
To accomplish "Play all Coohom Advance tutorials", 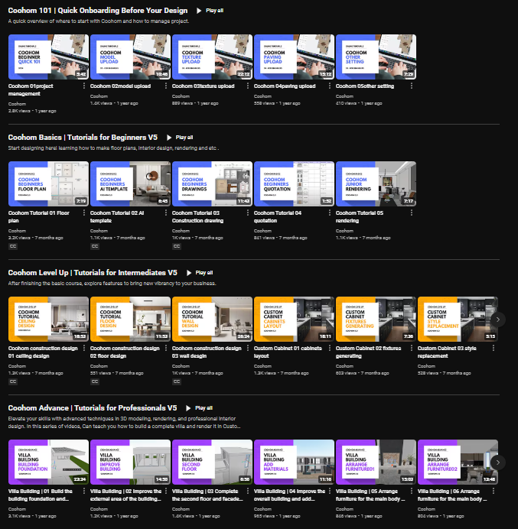I will [x=199, y=408].
